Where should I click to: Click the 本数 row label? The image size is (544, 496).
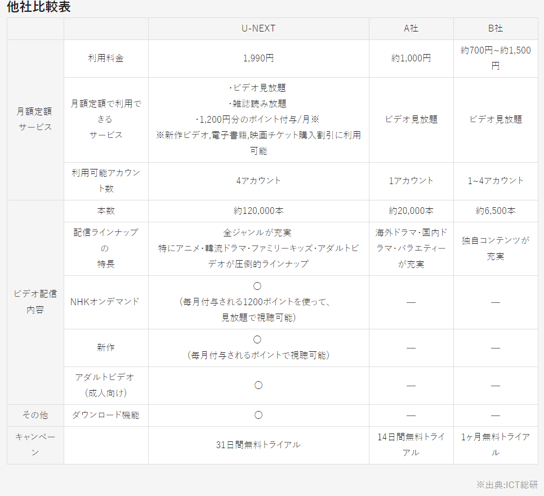tap(106, 211)
